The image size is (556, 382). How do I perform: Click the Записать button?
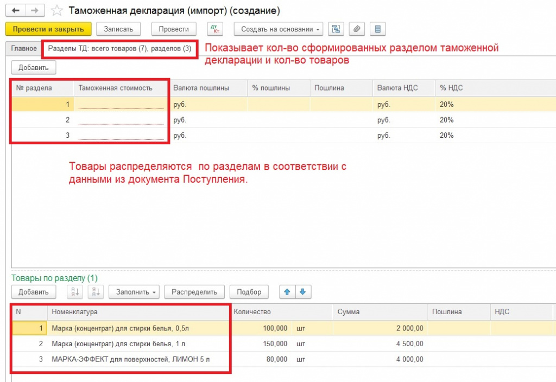118,29
